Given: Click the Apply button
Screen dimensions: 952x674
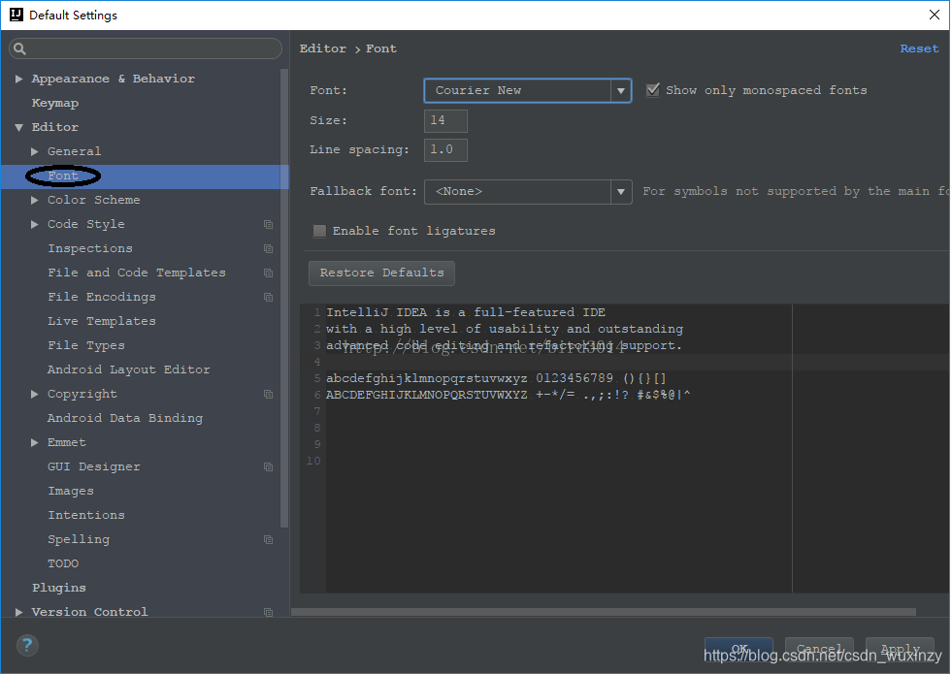Looking at the screenshot, I should (x=900, y=649).
